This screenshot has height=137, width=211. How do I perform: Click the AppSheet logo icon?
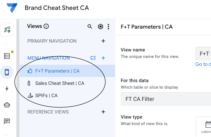[12, 8]
